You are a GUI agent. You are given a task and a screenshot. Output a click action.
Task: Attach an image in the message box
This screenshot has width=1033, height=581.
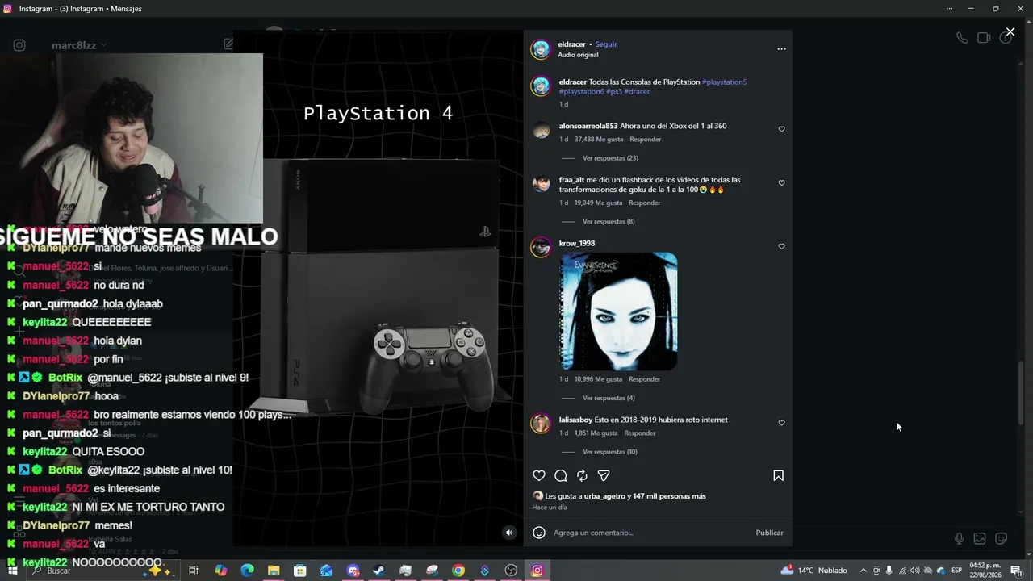980,538
